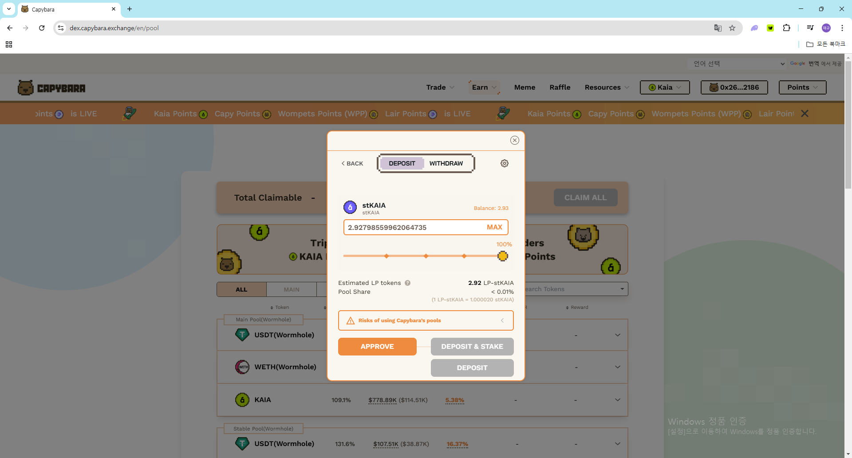Screen dimensions: 852x458
Task: Click the DEPOSIT & STAKE button
Action: coord(472,347)
